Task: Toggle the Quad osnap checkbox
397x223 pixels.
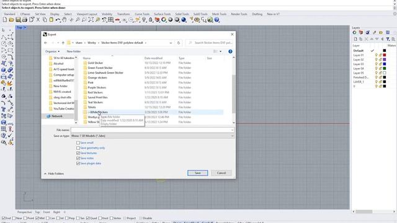Action: (x=87, y=218)
